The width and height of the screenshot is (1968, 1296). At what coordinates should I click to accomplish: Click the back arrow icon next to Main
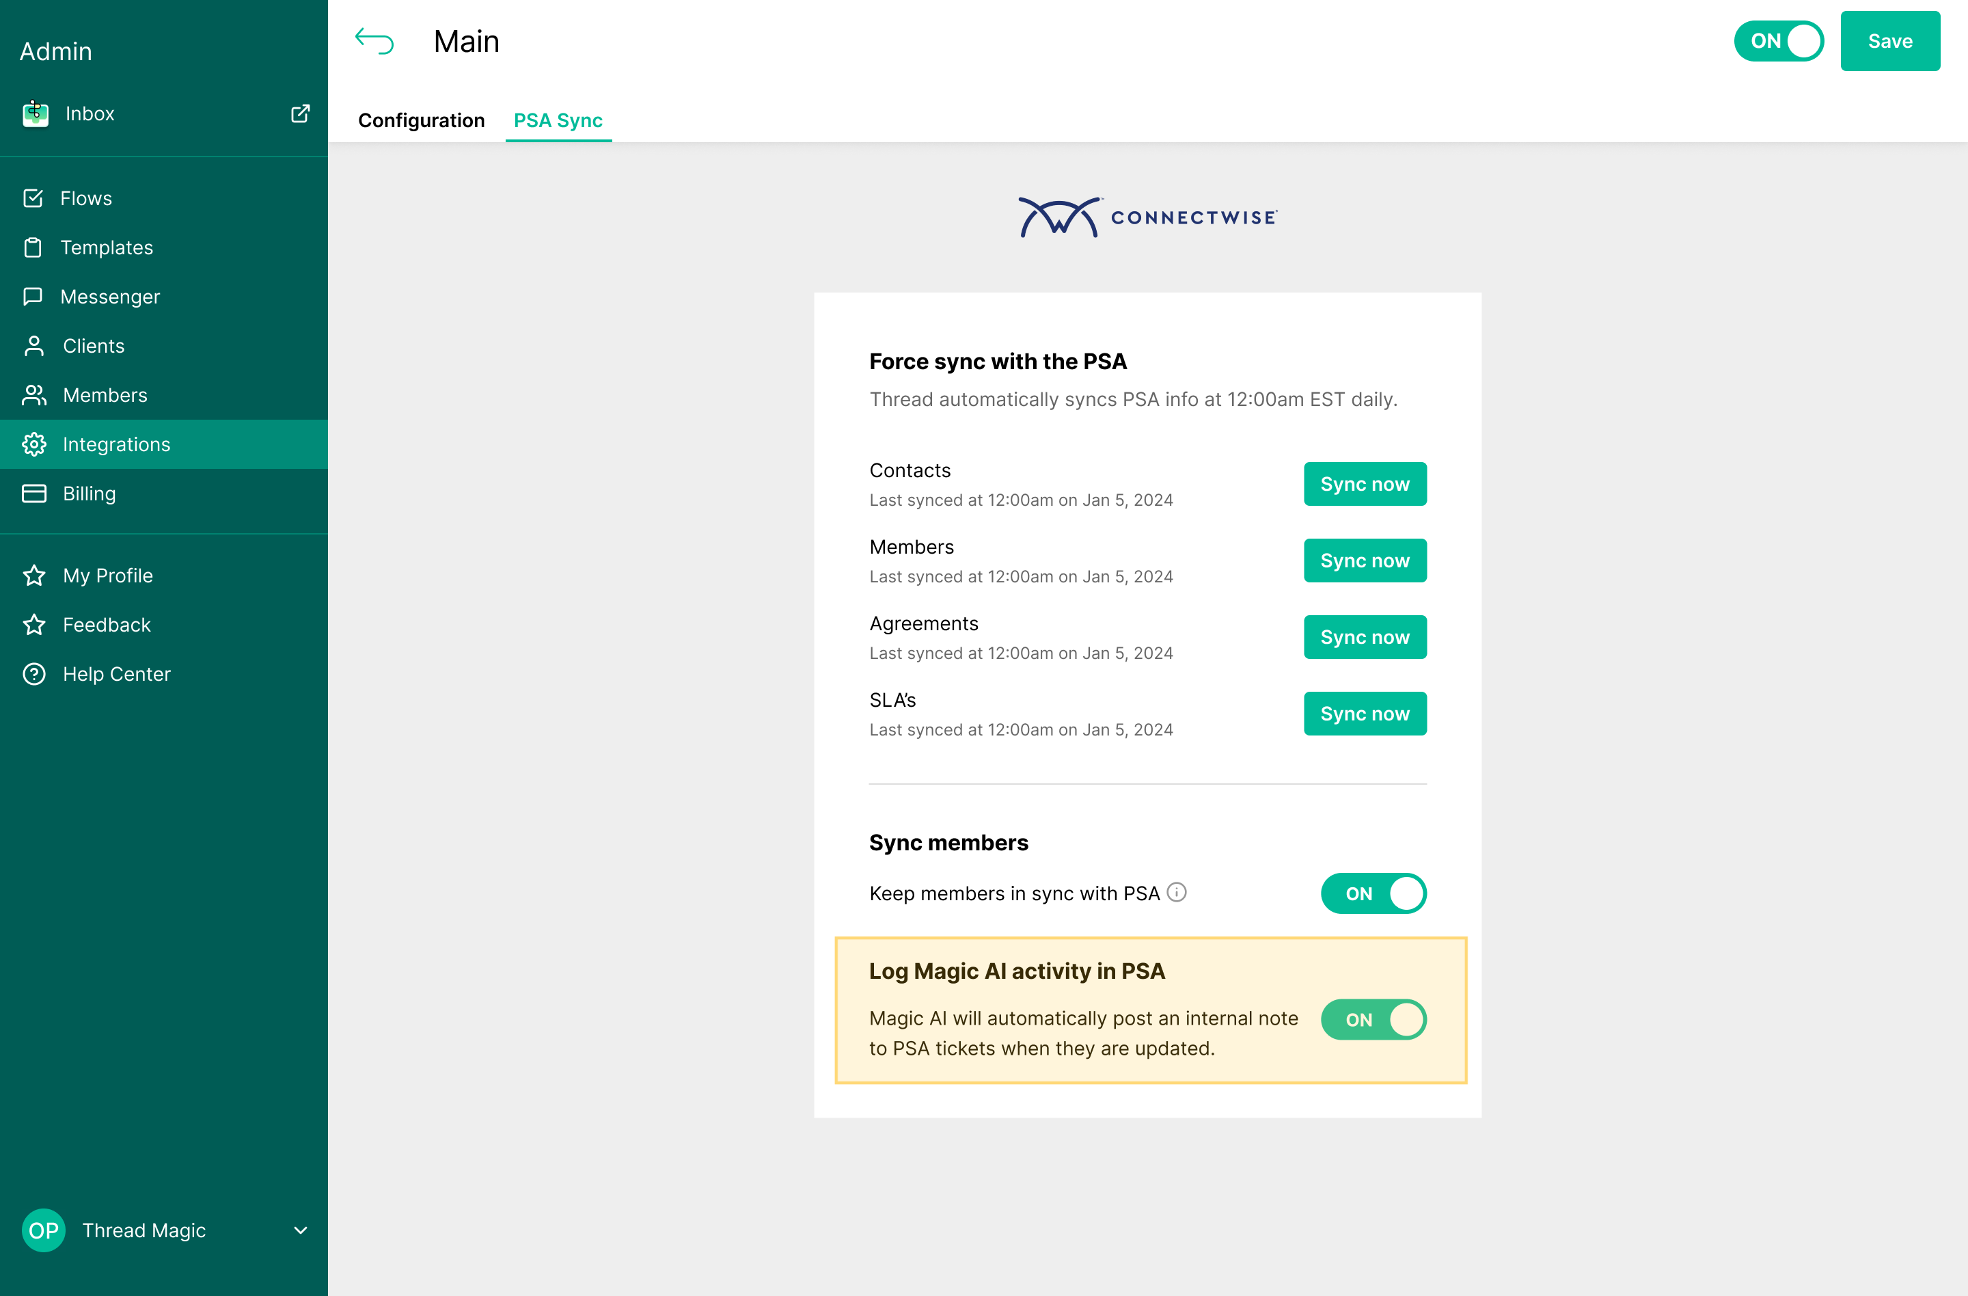(x=374, y=40)
